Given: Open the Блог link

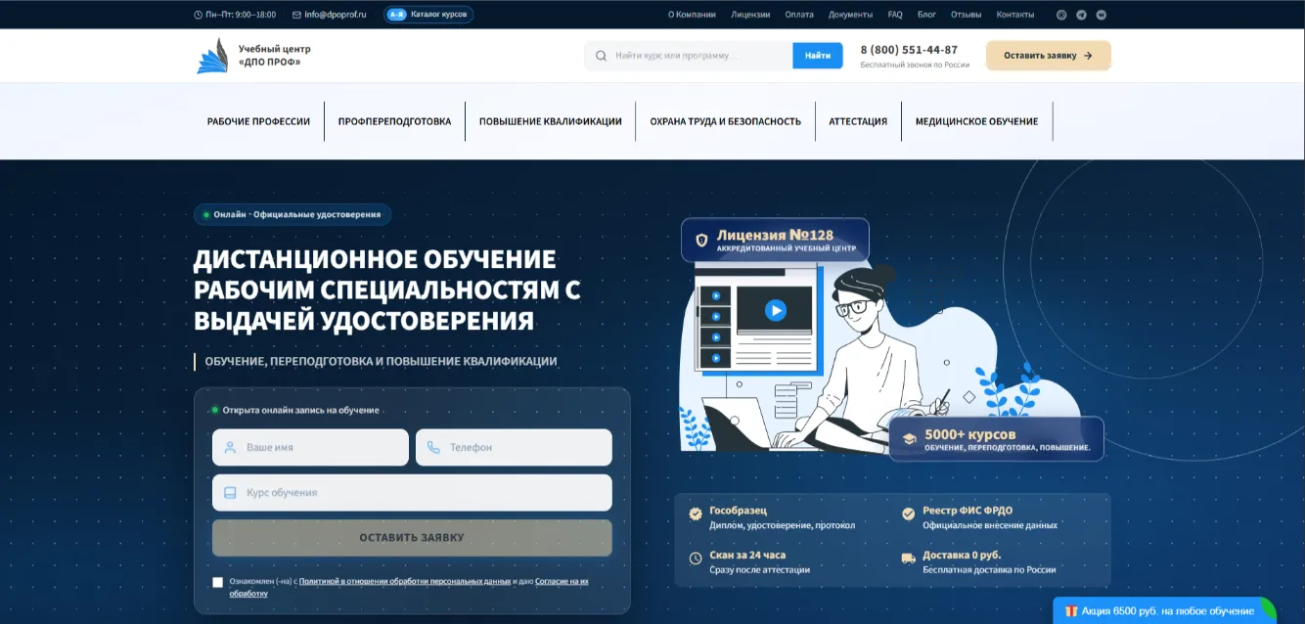Looking at the screenshot, I should [926, 15].
